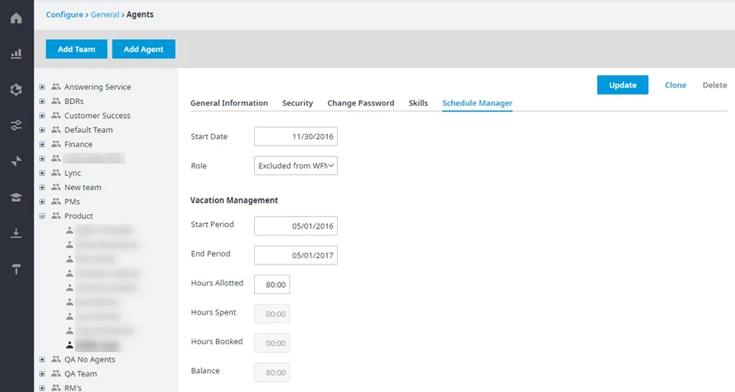Open the bar chart reports icon

click(x=16, y=53)
